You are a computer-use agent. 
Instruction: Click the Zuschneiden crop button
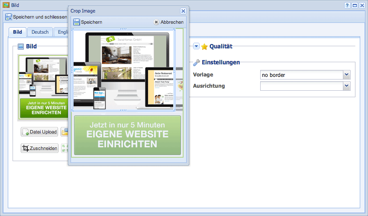tap(39, 148)
